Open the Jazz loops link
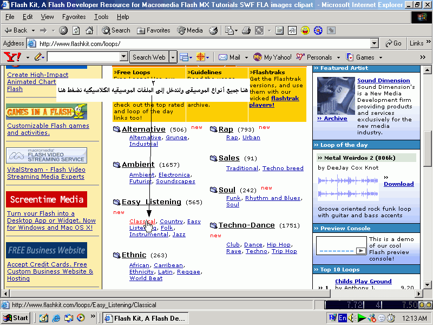This screenshot has width=433, height=325. pos(179,235)
